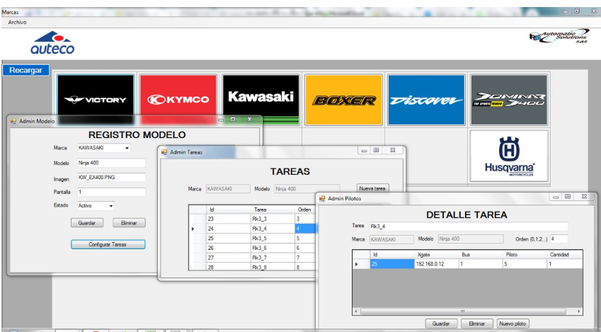
Task: Click Guardar in Registro Modelo form
Action: coord(87,222)
